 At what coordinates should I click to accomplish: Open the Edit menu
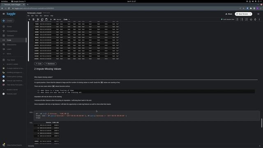tap(32, 16)
